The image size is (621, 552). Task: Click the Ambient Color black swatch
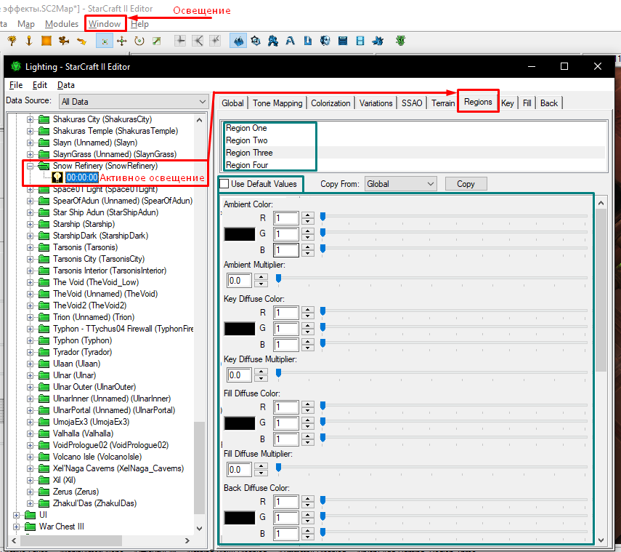pos(240,234)
